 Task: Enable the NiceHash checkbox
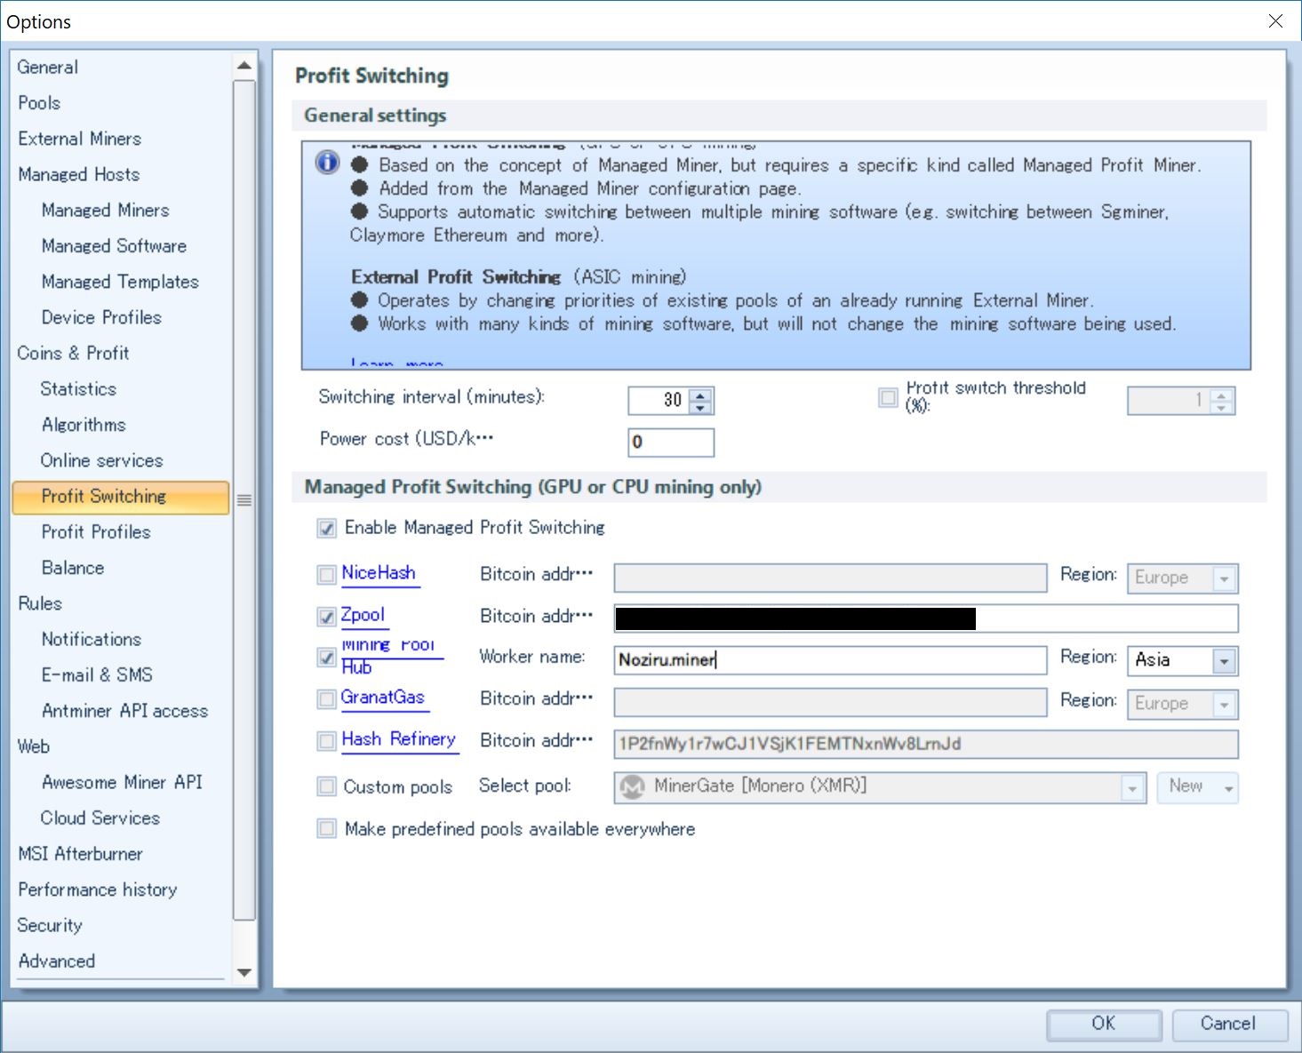click(327, 575)
